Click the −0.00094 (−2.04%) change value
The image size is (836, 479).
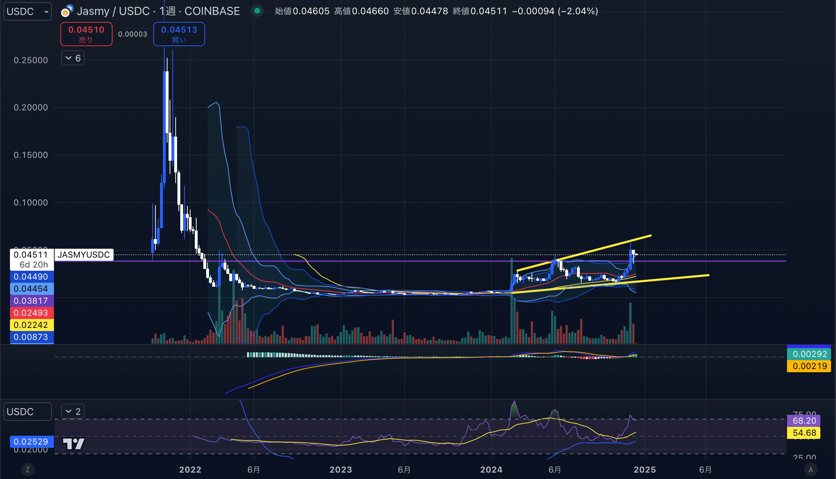point(555,11)
